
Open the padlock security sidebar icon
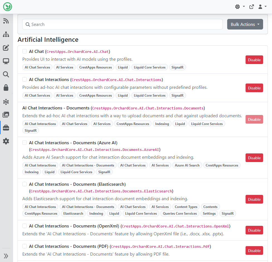click(x=6, y=88)
